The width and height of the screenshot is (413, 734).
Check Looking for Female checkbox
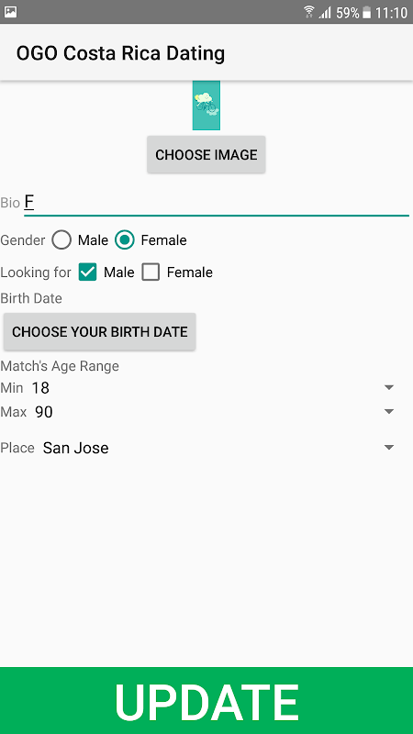pos(151,272)
